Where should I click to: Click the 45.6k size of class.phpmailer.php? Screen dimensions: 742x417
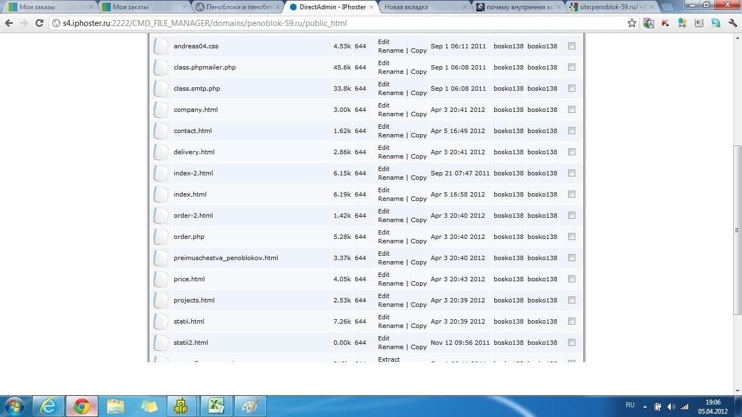point(342,67)
